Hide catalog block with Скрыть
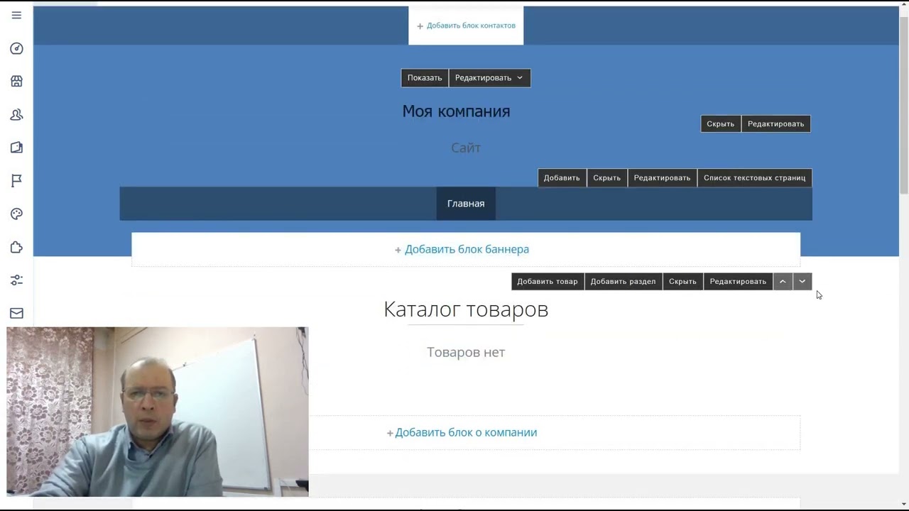 [683, 282]
